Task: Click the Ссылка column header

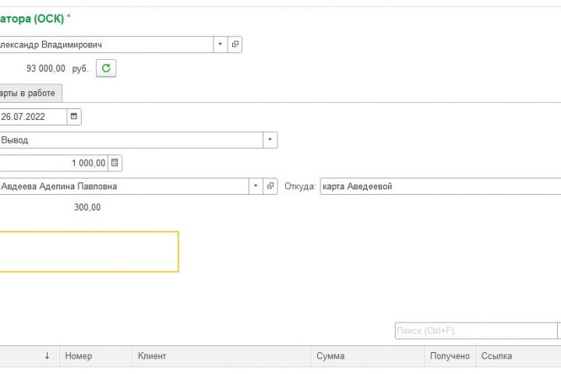Action: point(496,356)
